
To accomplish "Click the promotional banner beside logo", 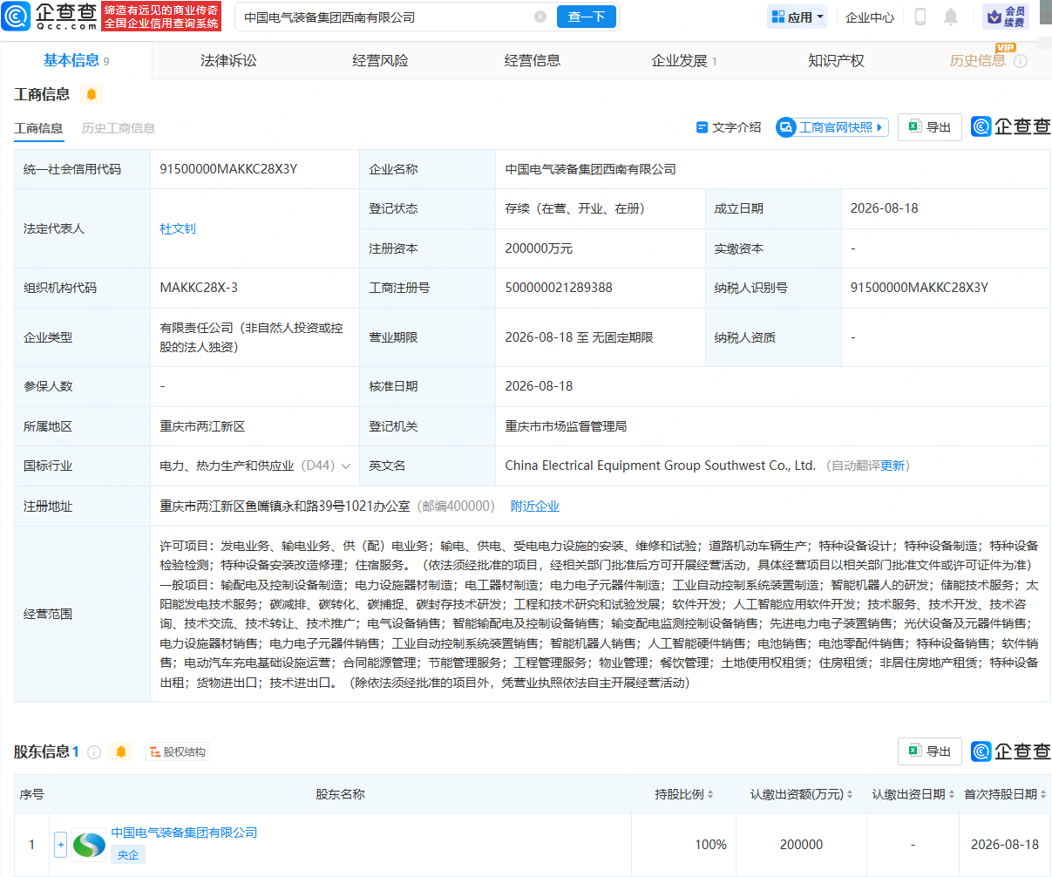I will click(x=161, y=16).
